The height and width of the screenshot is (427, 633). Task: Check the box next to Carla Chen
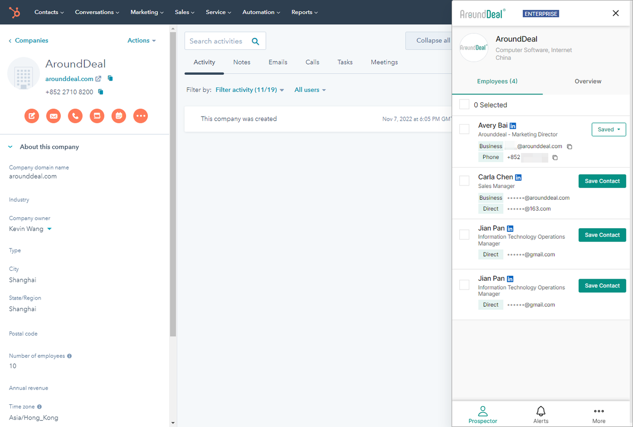(464, 181)
